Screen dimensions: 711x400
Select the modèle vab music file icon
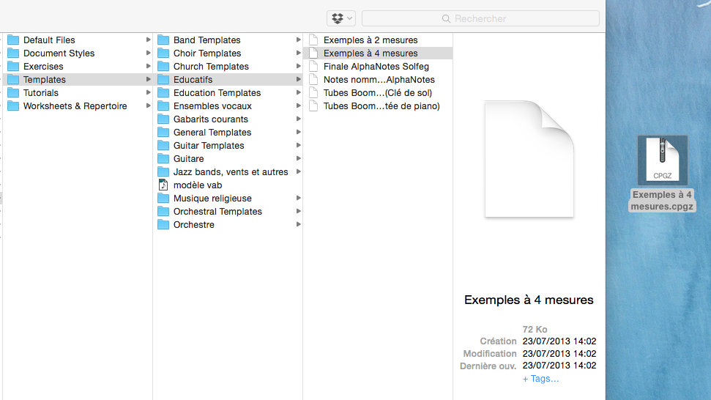(163, 185)
